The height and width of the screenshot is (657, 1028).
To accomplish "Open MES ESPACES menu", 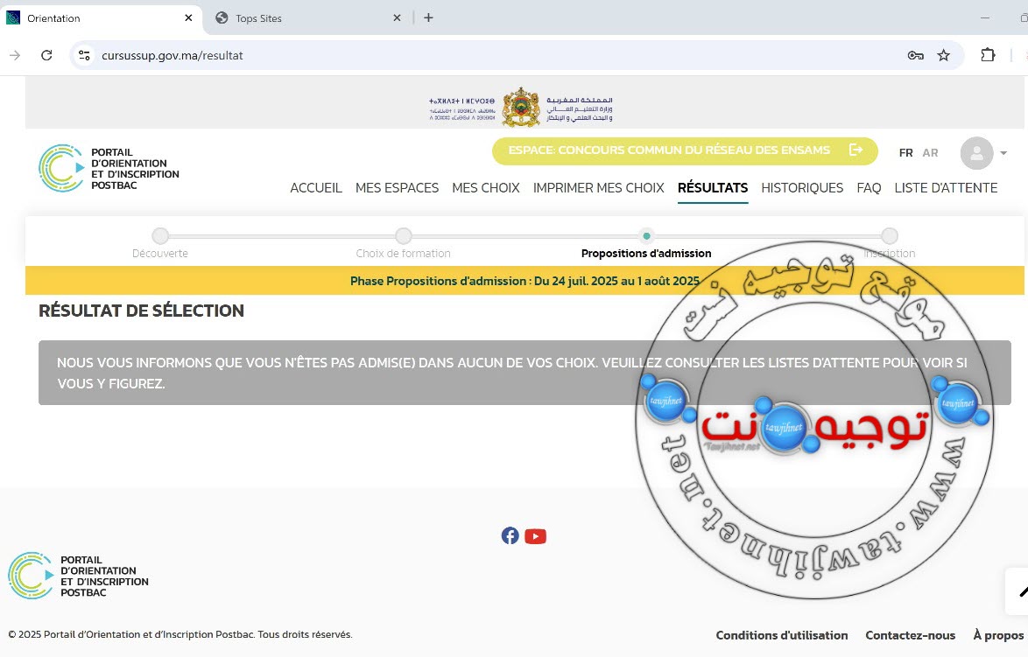I will 397,188.
